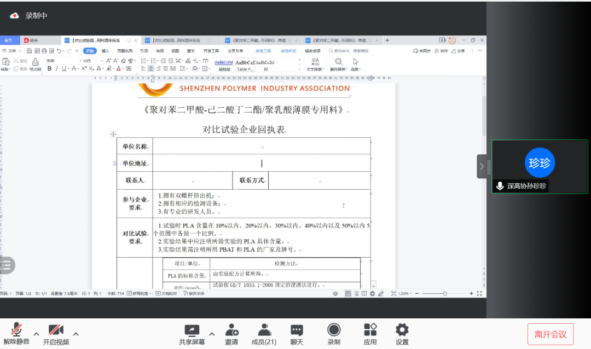Decrease font size with A- icon
591x349 pixels.
pyautogui.click(x=115, y=61)
